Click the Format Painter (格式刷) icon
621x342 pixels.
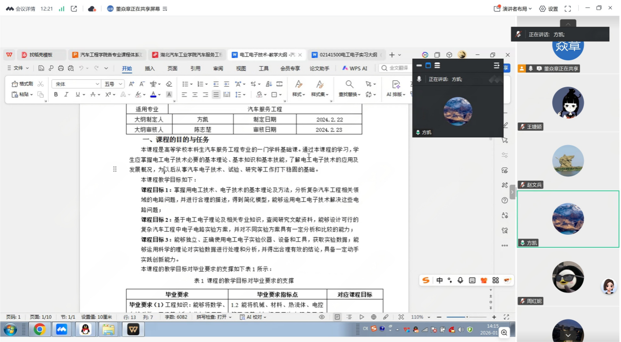click(x=23, y=84)
